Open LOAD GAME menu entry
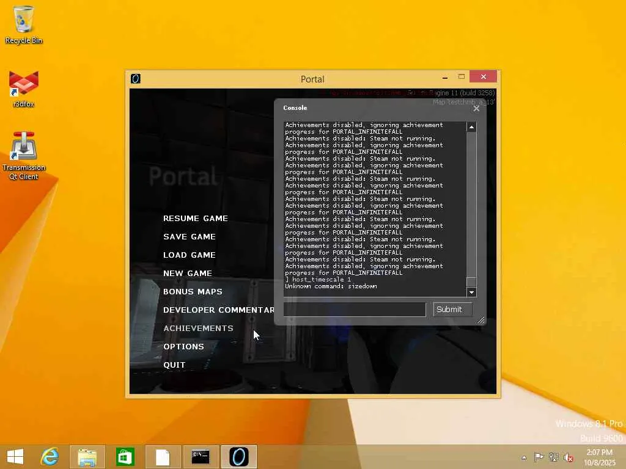This screenshot has width=626, height=469. coord(190,255)
